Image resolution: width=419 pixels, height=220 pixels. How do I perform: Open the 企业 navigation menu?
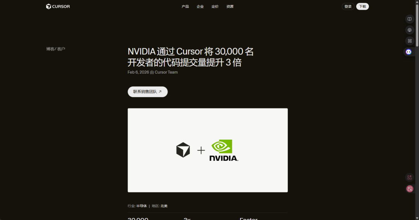pos(200,7)
